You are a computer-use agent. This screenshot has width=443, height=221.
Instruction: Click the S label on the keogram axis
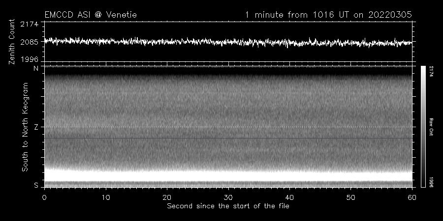(36, 186)
